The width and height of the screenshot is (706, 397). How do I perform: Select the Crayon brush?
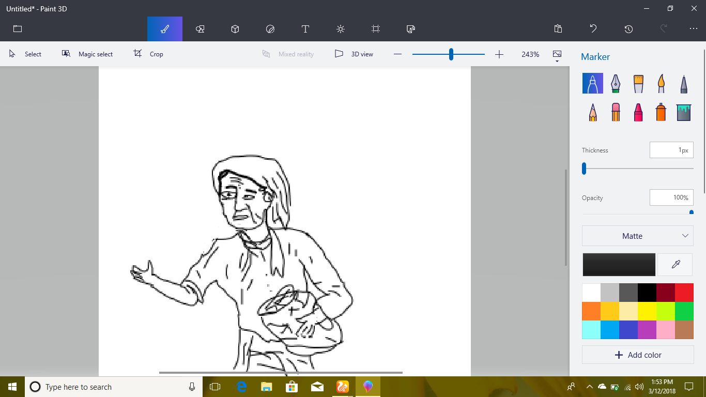tap(638, 112)
